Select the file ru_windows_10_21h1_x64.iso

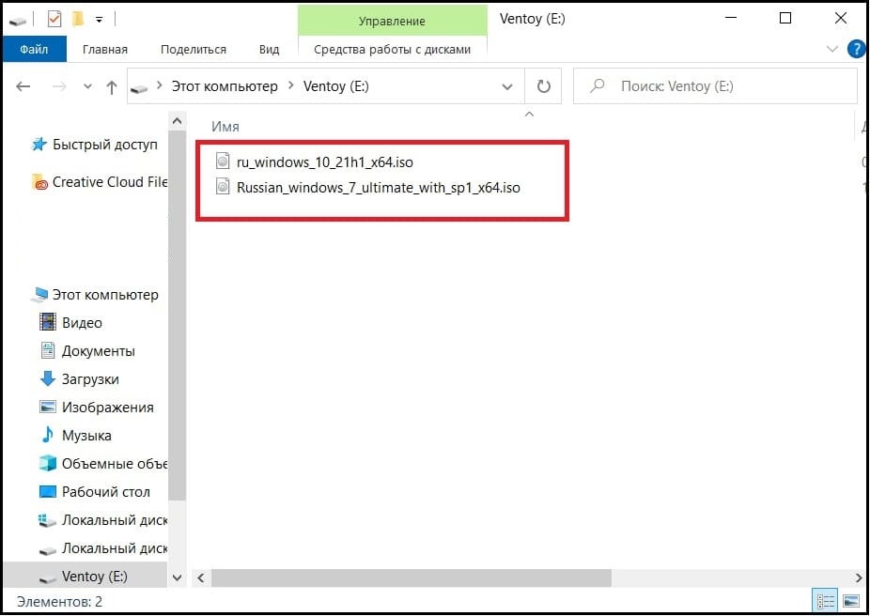point(324,162)
